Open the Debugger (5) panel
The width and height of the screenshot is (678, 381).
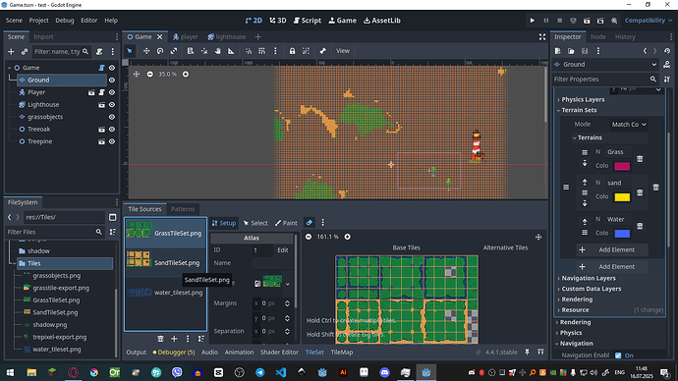tap(174, 353)
